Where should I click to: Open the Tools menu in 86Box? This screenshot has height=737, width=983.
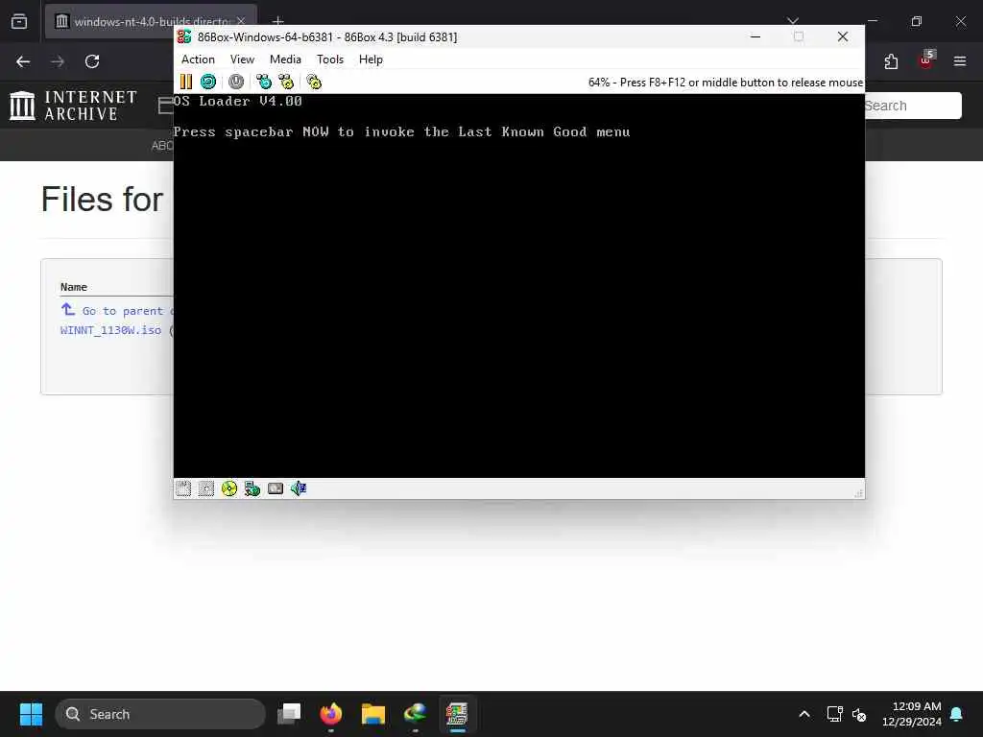tap(330, 59)
